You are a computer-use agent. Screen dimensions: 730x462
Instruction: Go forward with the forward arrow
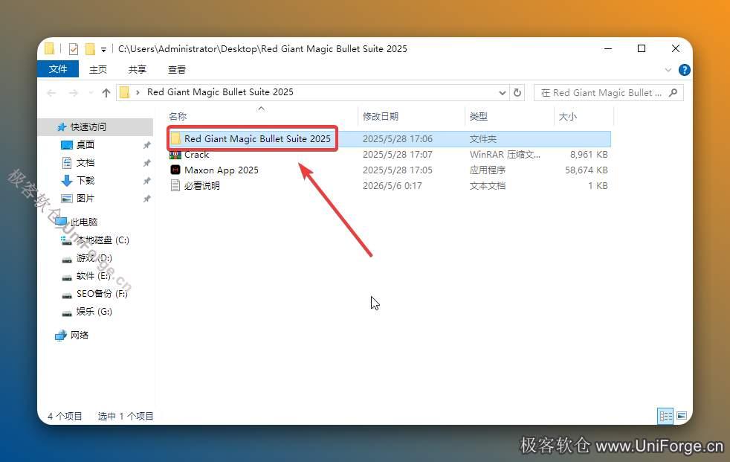coord(73,93)
